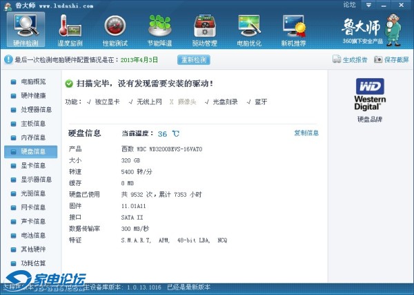Click the Western Digital brand logo

[x=369, y=94]
